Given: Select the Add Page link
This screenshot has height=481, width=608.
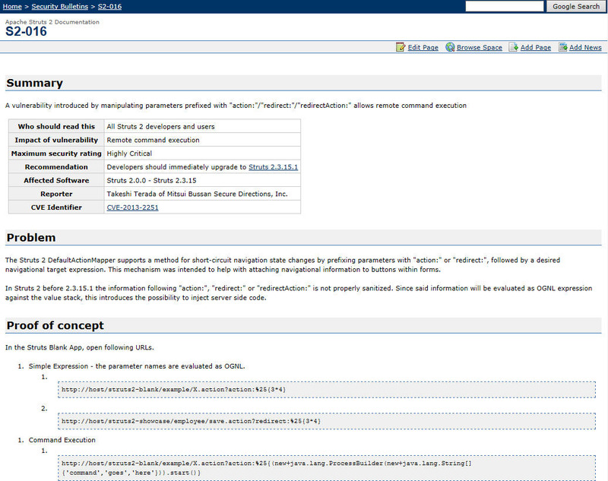Looking at the screenshot, I should (x=535, y=48).
